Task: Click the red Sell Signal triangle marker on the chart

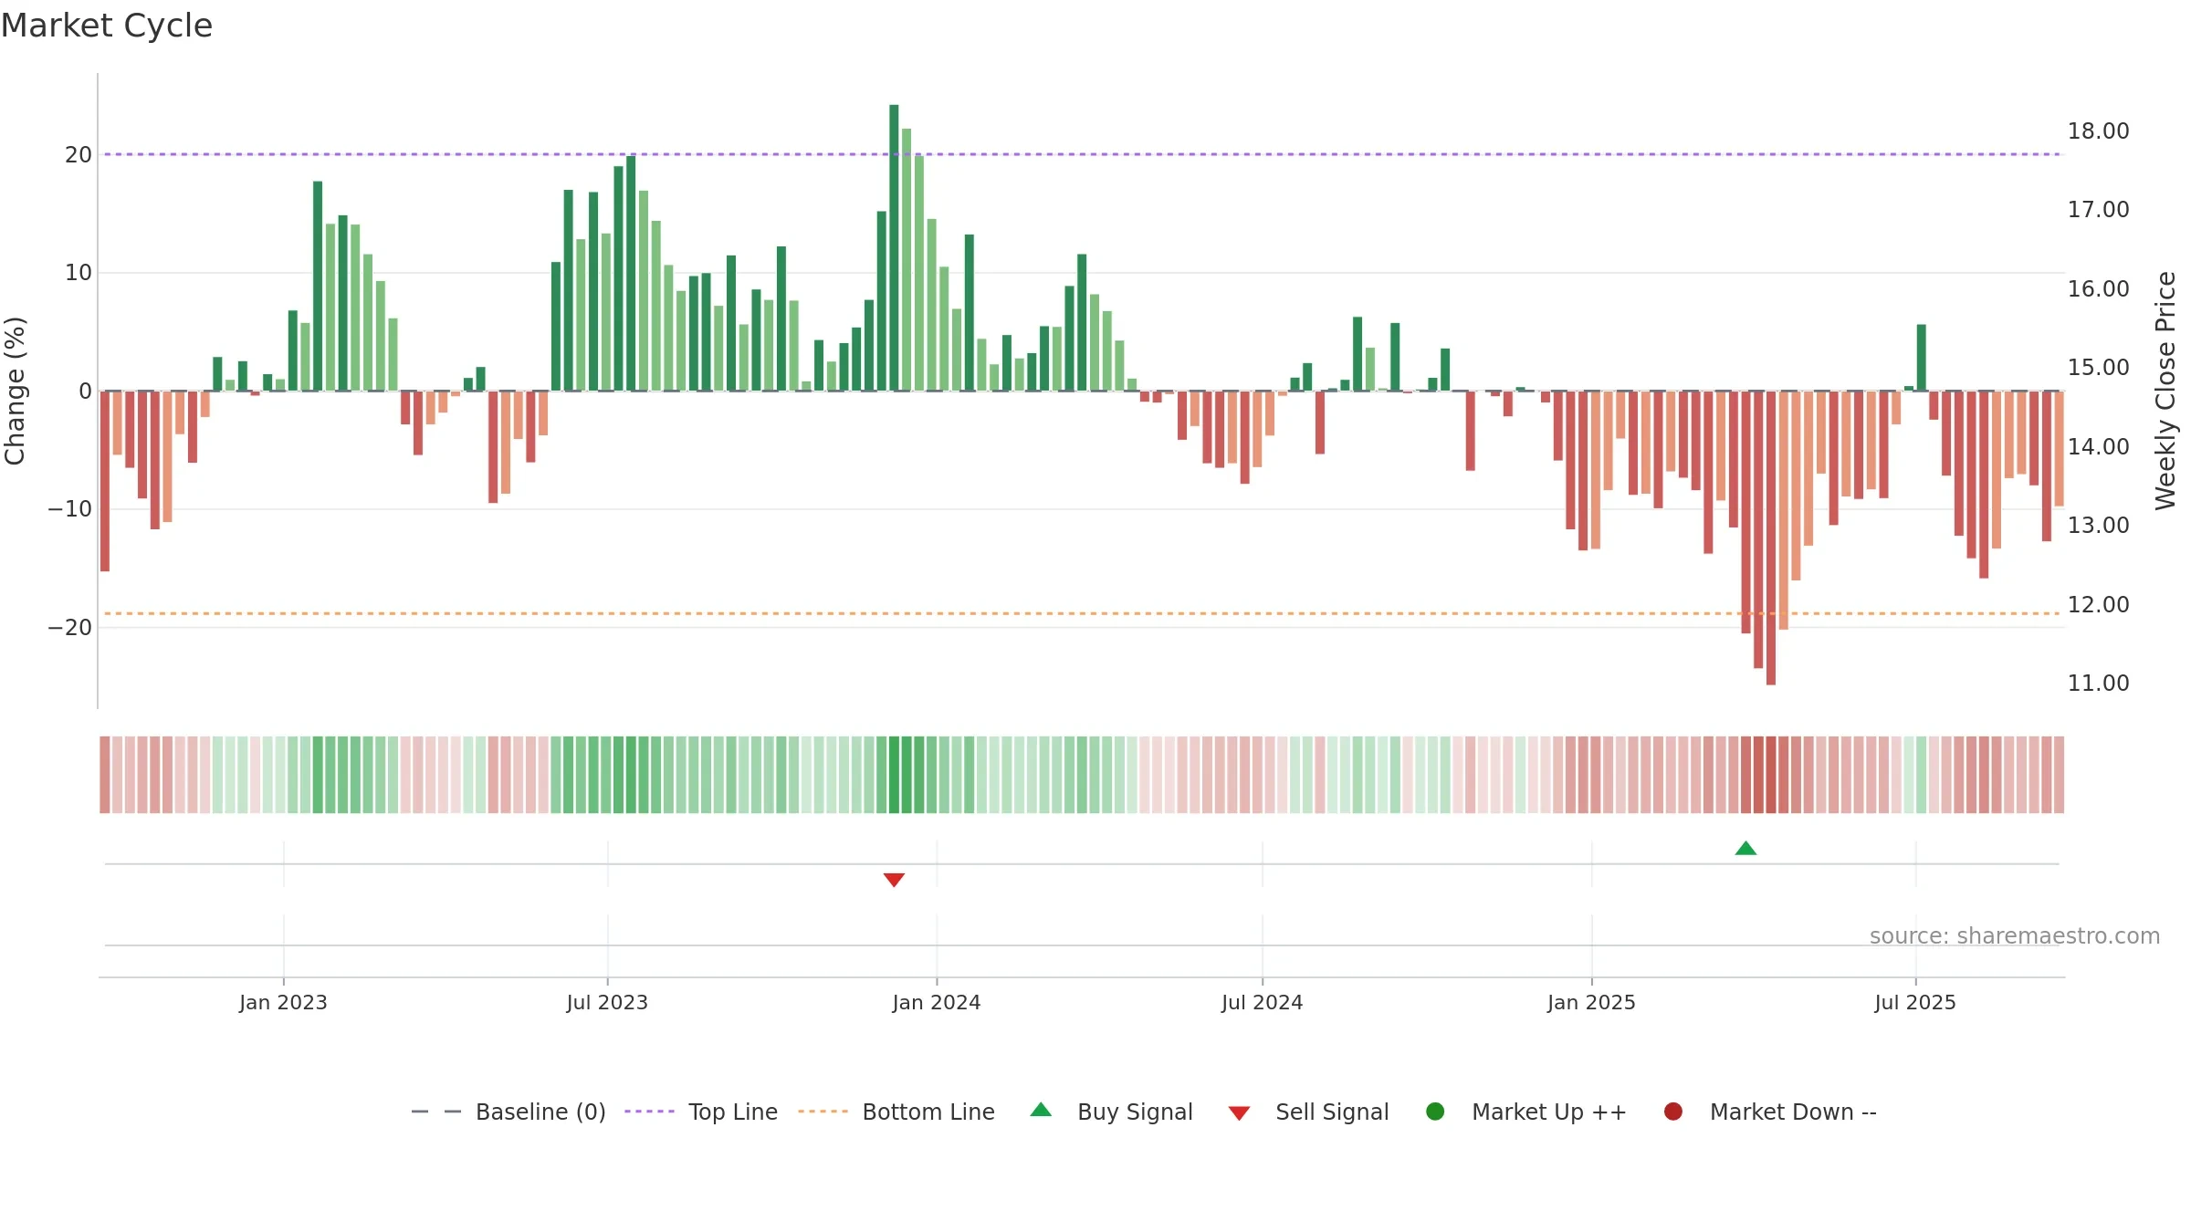Action: coord(894,880)
